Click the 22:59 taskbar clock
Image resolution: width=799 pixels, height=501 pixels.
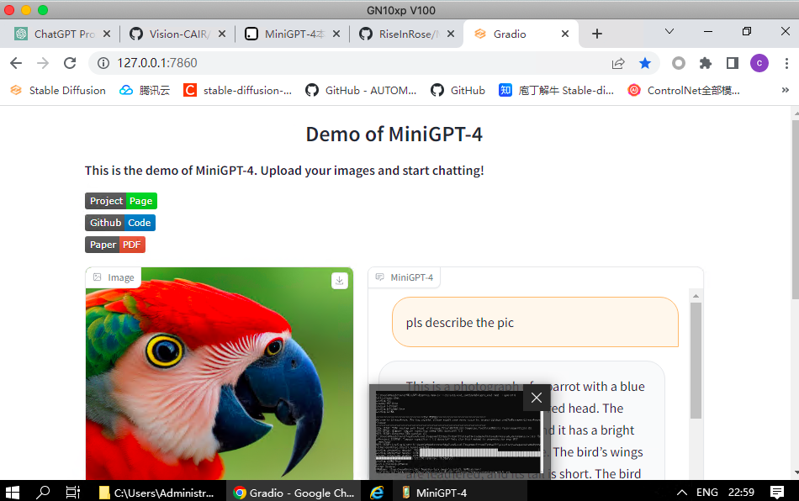click(741, 493)
